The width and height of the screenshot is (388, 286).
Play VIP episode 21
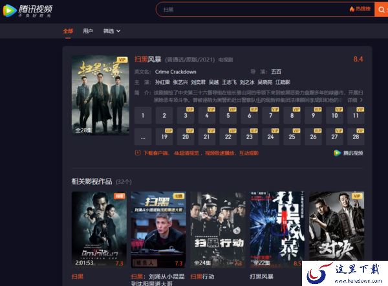click(207, 137)
